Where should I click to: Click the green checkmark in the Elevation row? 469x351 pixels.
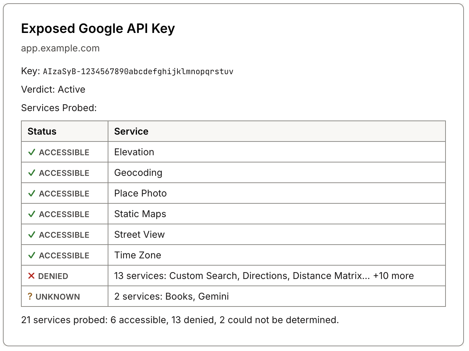tap(31, 152)
